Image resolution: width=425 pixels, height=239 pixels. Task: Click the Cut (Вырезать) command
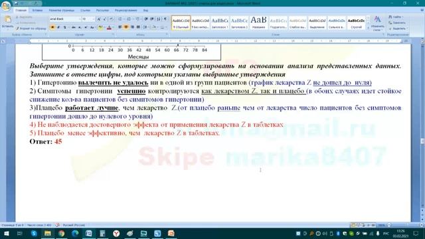(x=24, y=17)
